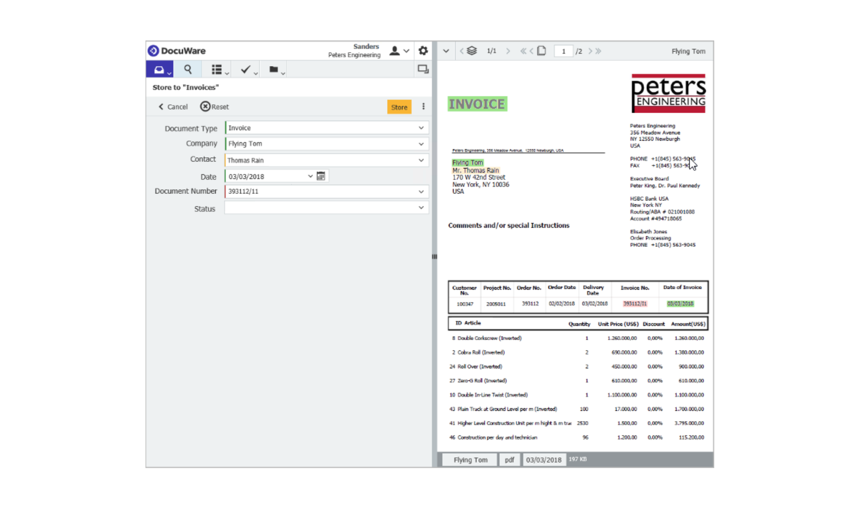
Task: Expand the Contact dropdown arrow
Action: pyautogui.click(x=421, y=160)
